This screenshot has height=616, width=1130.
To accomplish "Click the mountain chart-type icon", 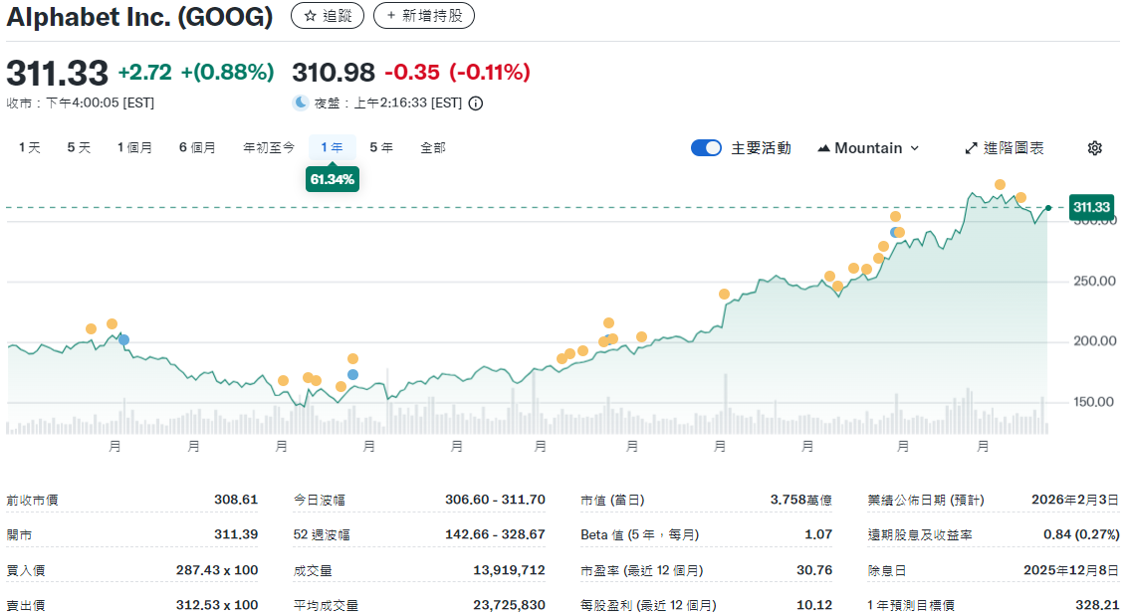I will coord(822,147).
